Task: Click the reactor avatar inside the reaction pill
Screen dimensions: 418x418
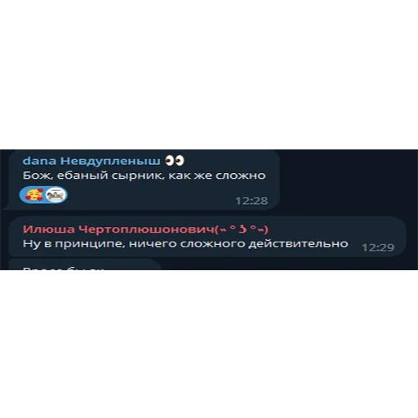Action: click(x=56, y=195)
